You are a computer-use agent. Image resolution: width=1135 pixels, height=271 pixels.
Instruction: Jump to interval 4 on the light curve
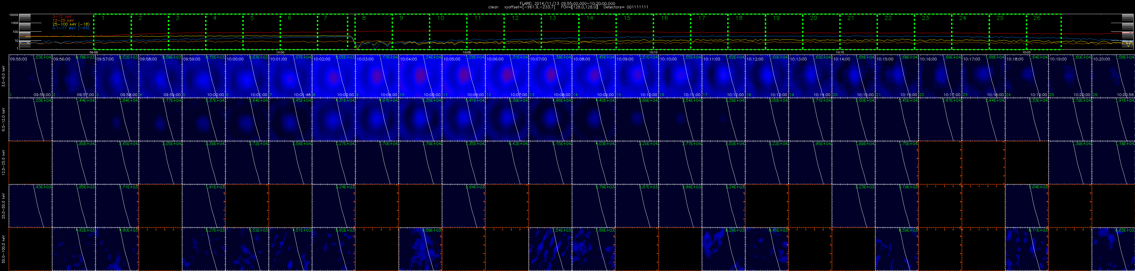[224, 32]
